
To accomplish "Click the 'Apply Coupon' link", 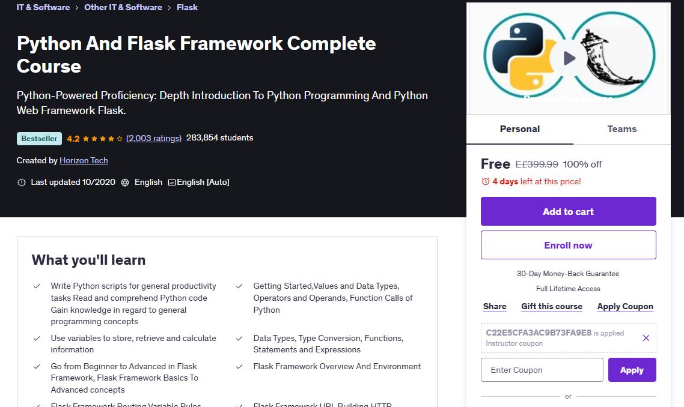I will [x=625, y=306].
